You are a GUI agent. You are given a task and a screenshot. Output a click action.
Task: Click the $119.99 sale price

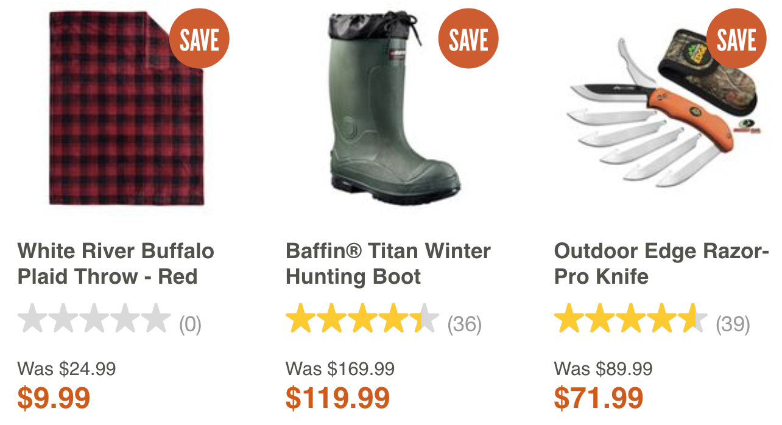(x=337, y=398)
